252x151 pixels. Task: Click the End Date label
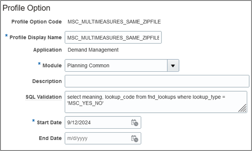coord(50,138)
